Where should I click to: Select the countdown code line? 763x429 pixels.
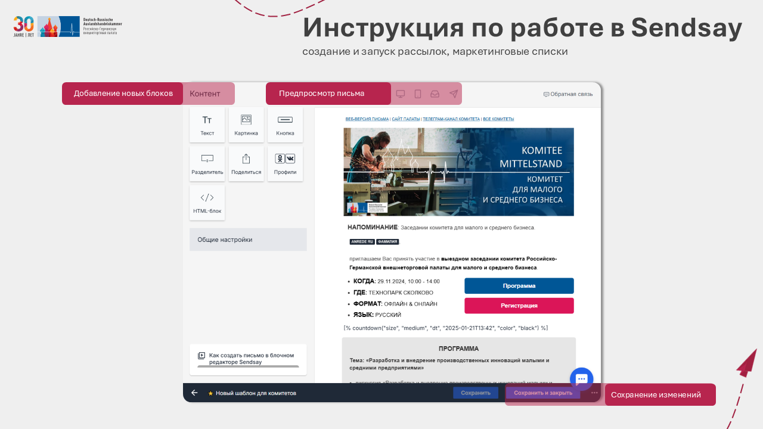pos(446,328)
